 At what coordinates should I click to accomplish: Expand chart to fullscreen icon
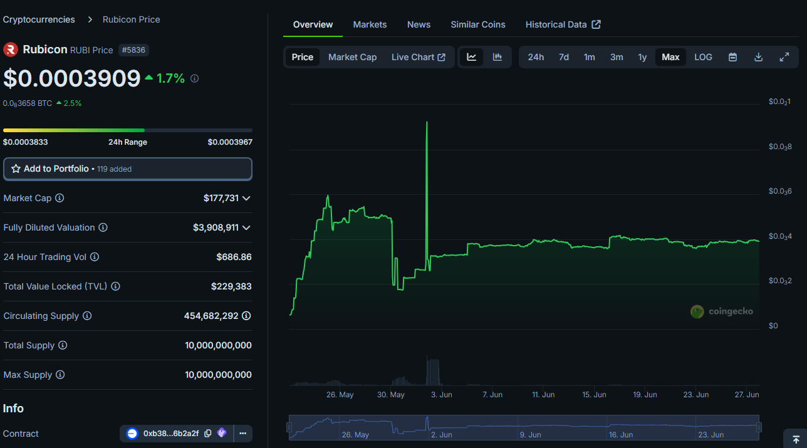(x=784, y=57)
